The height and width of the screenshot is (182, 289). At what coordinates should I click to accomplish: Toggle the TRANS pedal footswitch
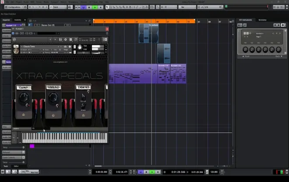click(84, 115)
